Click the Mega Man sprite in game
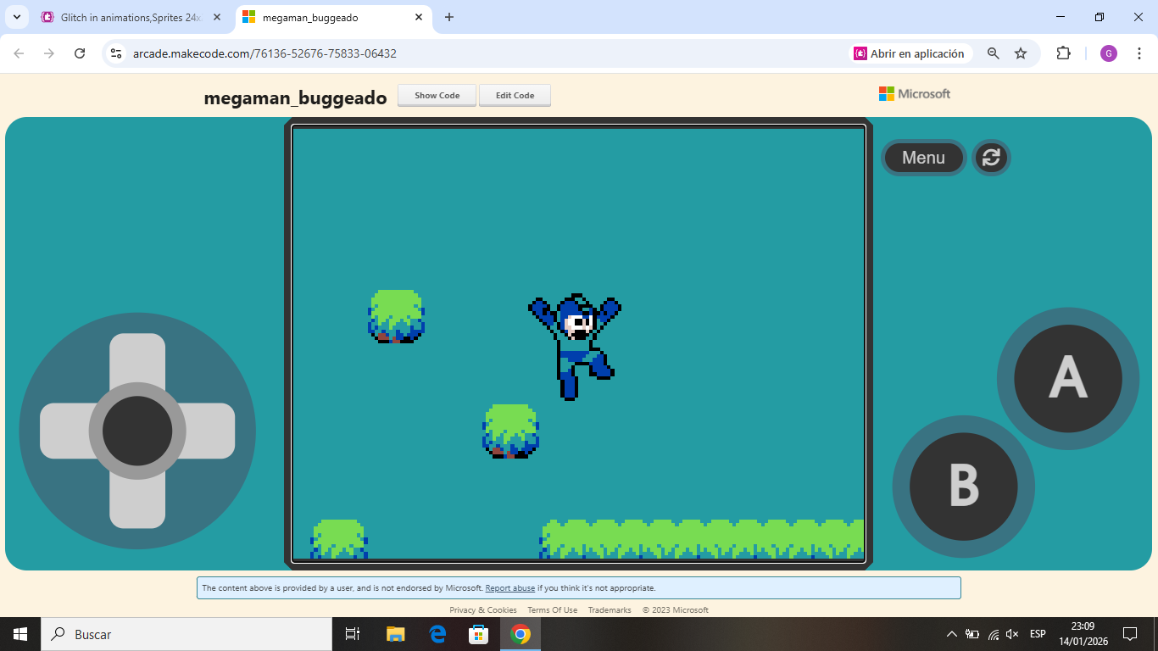 tap(574, 346)
